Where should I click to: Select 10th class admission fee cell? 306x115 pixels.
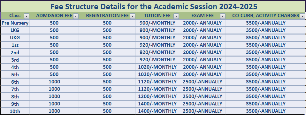coord(54,111)
